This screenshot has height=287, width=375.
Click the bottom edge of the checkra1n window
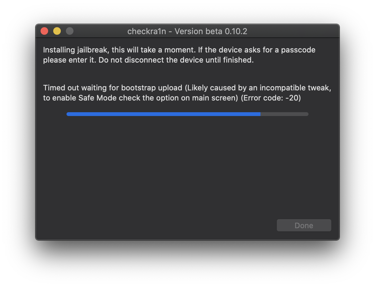[187, 239]
